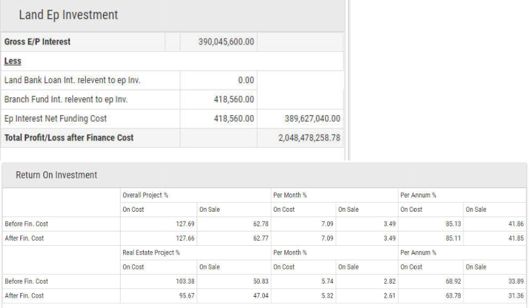This screenshot has width=529, height=308.
Task: Click the Return On Investment panel header
Action: pyautogui.click(x=56, y=175)
